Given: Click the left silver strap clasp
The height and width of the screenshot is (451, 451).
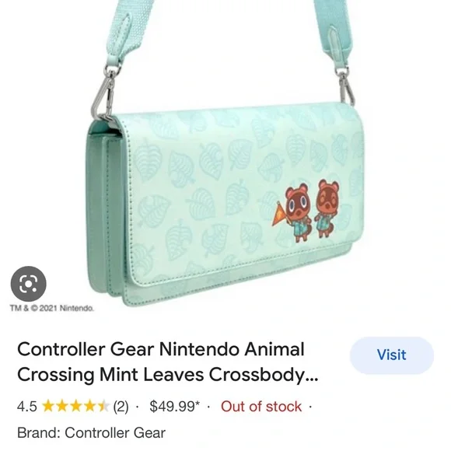Looking at the screenshot, I should [105, 92].
